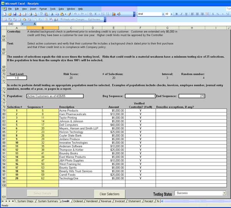
Task: Click the Align Left icon
Action: click(192, 14)
